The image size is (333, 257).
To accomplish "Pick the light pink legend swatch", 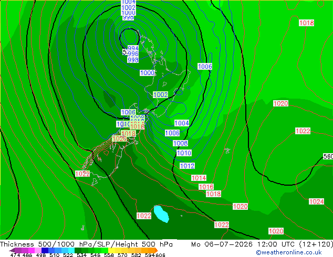I will (x=38, y=250).
